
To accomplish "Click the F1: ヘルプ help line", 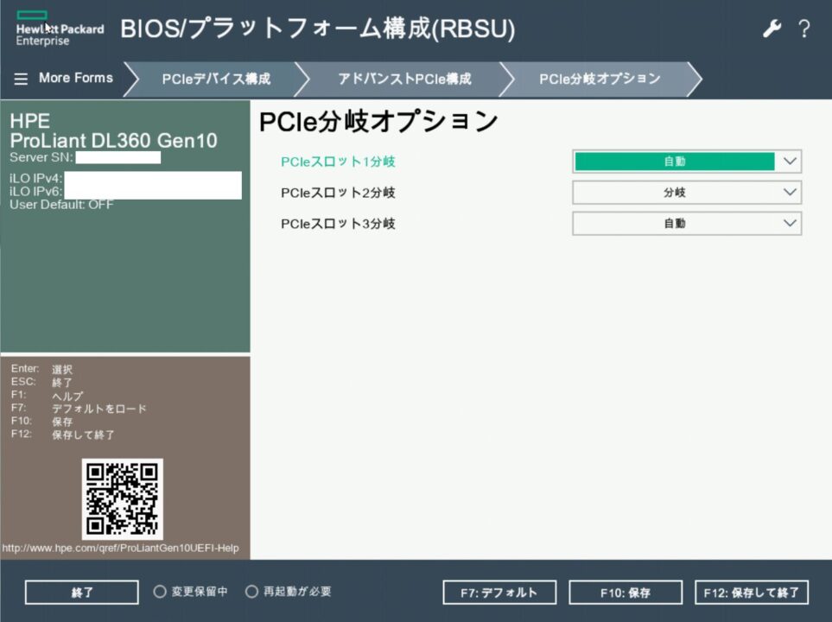I will [x=47, y=396].
